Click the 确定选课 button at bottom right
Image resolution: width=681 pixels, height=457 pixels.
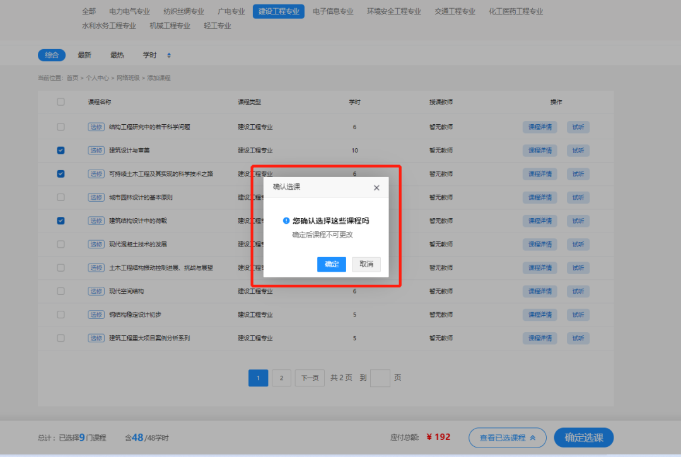pyautogui.click(x=583, y=437)
